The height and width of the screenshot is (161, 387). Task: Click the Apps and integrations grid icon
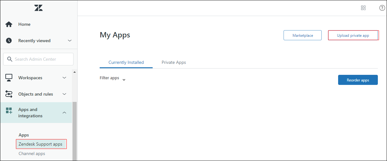click(x=9, y=111)
